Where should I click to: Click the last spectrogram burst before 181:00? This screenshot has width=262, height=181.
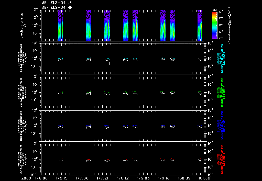200,26
